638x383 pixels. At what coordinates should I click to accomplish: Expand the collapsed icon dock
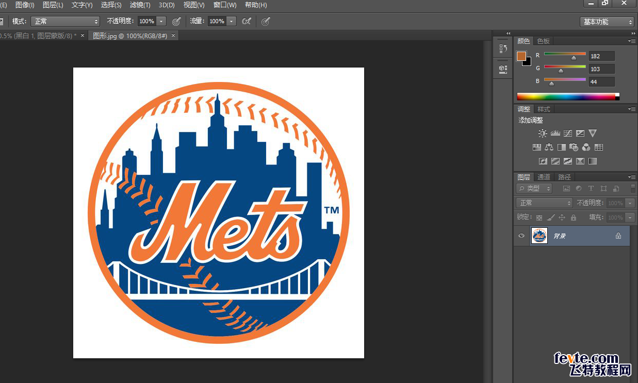click(508, 33)
